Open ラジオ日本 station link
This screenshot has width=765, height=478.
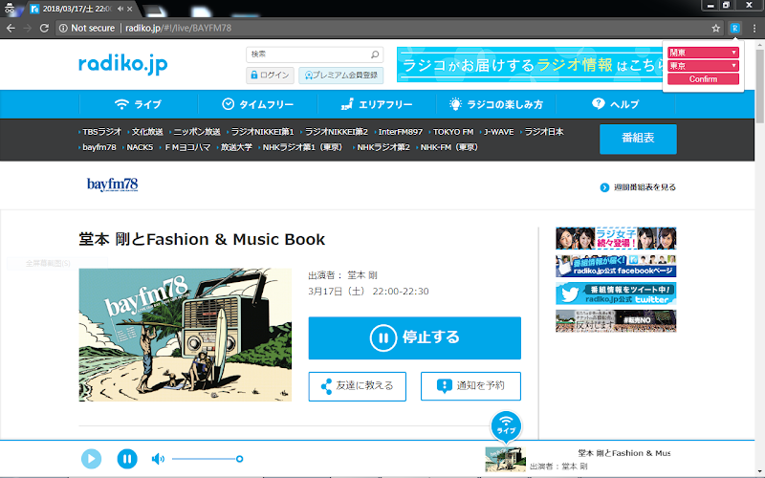click(x=544, y=132)
